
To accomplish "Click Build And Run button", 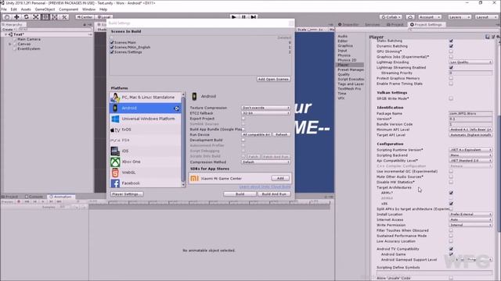I will pyautogui.click(x=274, y=194).
